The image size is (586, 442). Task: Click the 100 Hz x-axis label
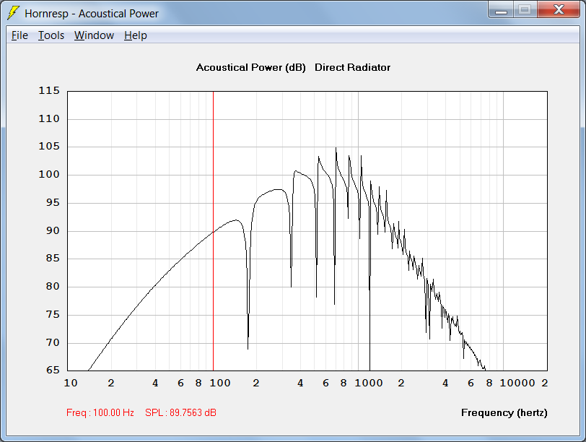tap(219, 383)
